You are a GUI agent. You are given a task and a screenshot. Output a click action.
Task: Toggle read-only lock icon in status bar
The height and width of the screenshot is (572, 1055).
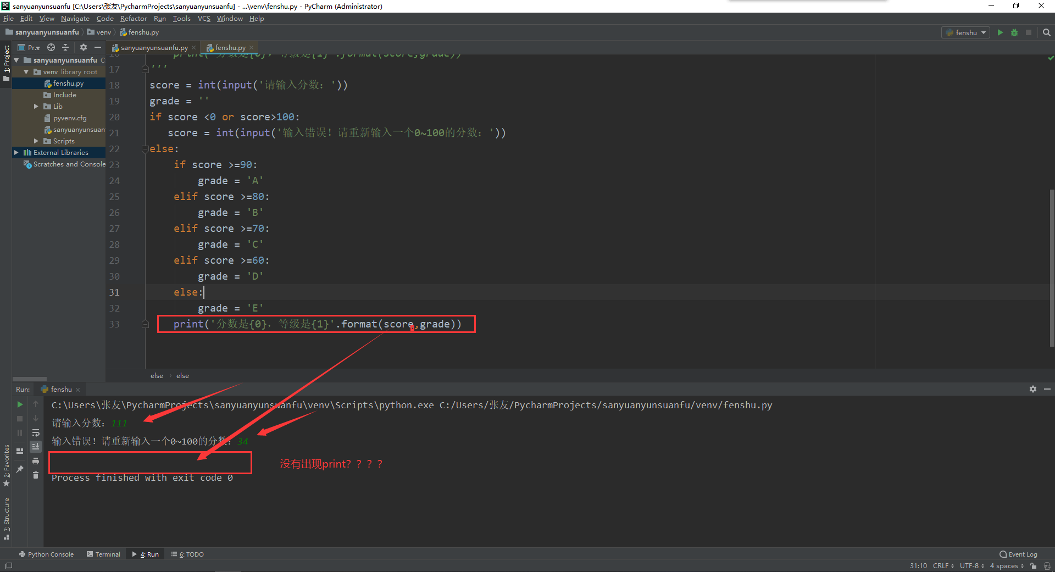pos(1034,566)
